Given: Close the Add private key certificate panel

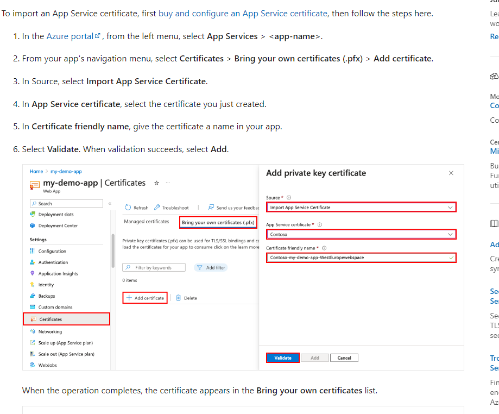Looking at the screenshot, I should (451, 173).
